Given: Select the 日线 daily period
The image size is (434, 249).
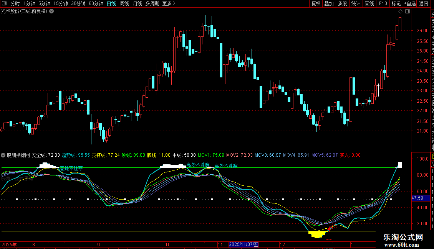Looking at the screenshot, I should [x=111, y=4].
